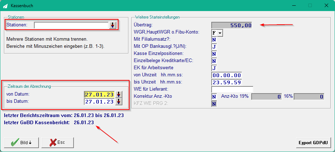Image resolution: width=335 pixels, height=152 pixels.
Task: Click the WE für Lieferant input field
Action: click(x=233, y=89)
